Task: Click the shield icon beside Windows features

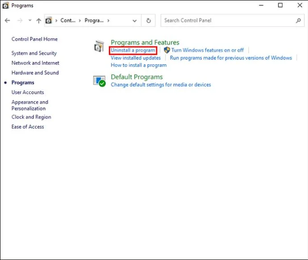Action: [x=167, y=50]
